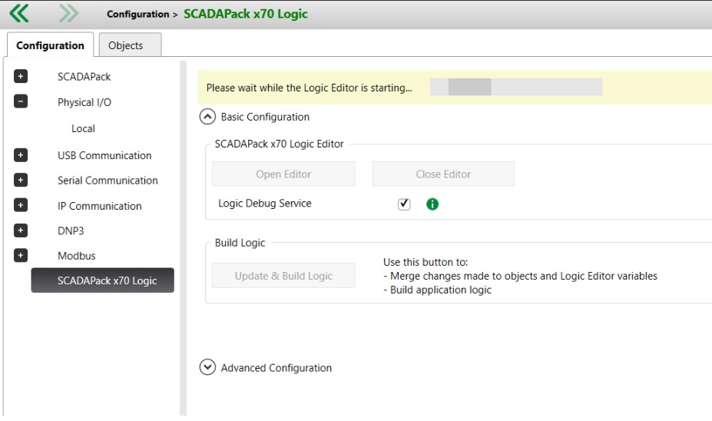Expand the Serial Communication node
Viewport: 712px width, 421px height.
point(21,180)
